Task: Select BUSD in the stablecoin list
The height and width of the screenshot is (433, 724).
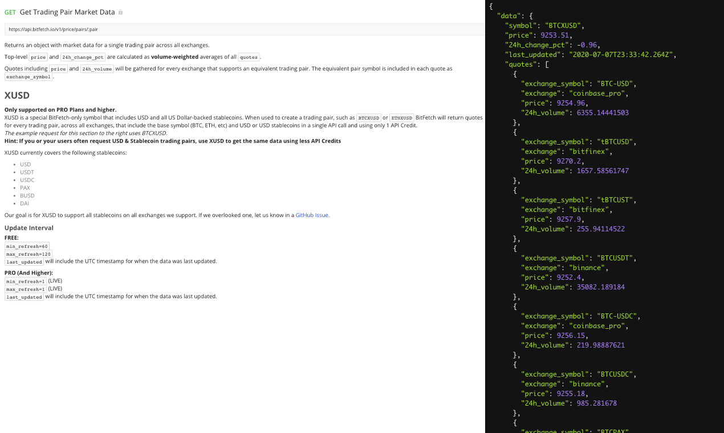Action: (27, 195)
